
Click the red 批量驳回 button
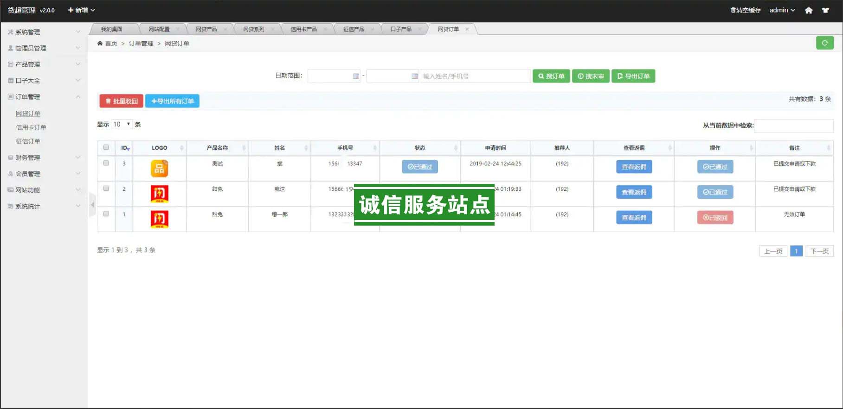(x=121, y=101)
